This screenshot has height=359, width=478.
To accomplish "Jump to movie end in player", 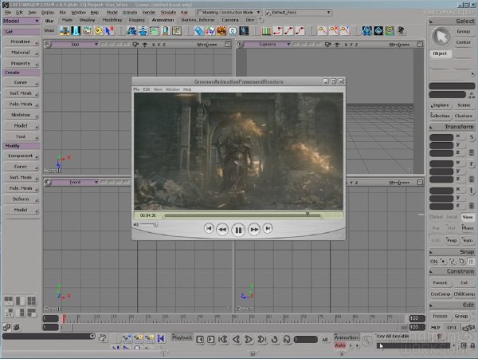I will click(x=268, y=228).
